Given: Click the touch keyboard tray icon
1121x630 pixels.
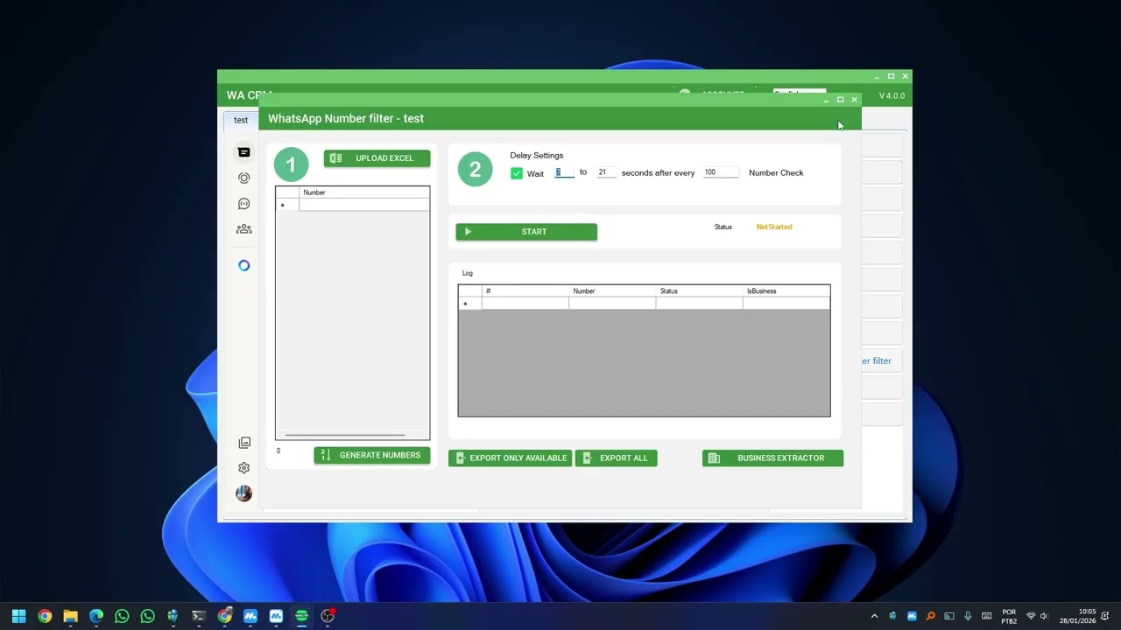Looking at the screenshot, I should point(986,616).
